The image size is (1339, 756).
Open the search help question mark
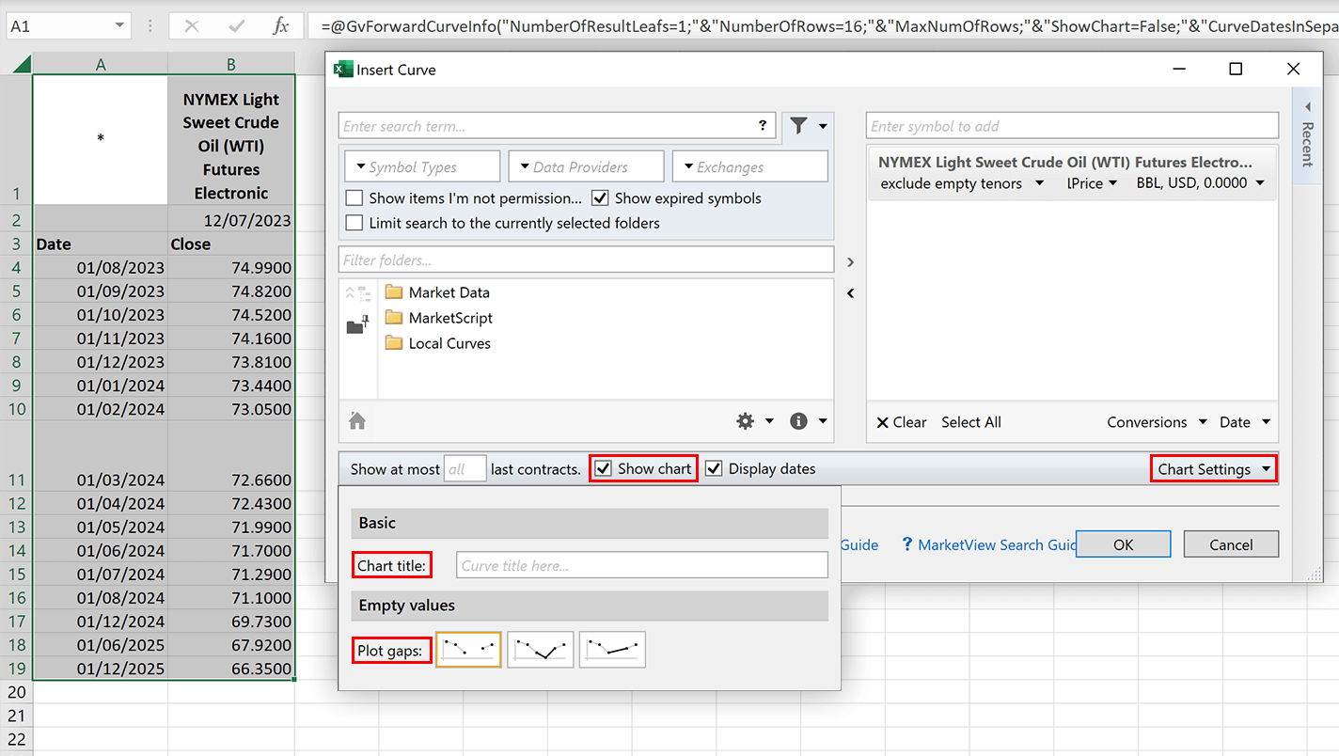[x=763, y=126]
